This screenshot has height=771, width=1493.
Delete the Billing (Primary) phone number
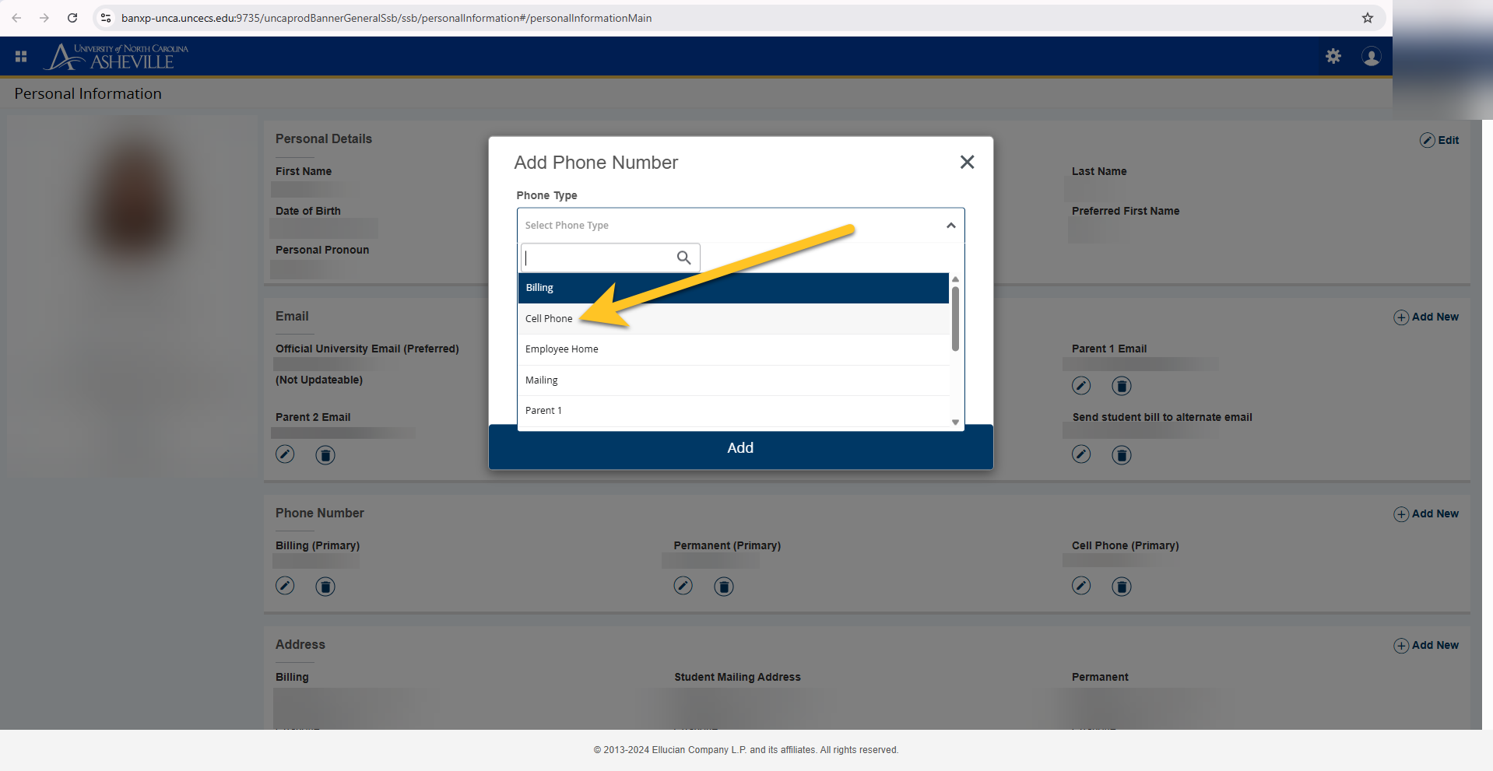click(x=325, y=587)
